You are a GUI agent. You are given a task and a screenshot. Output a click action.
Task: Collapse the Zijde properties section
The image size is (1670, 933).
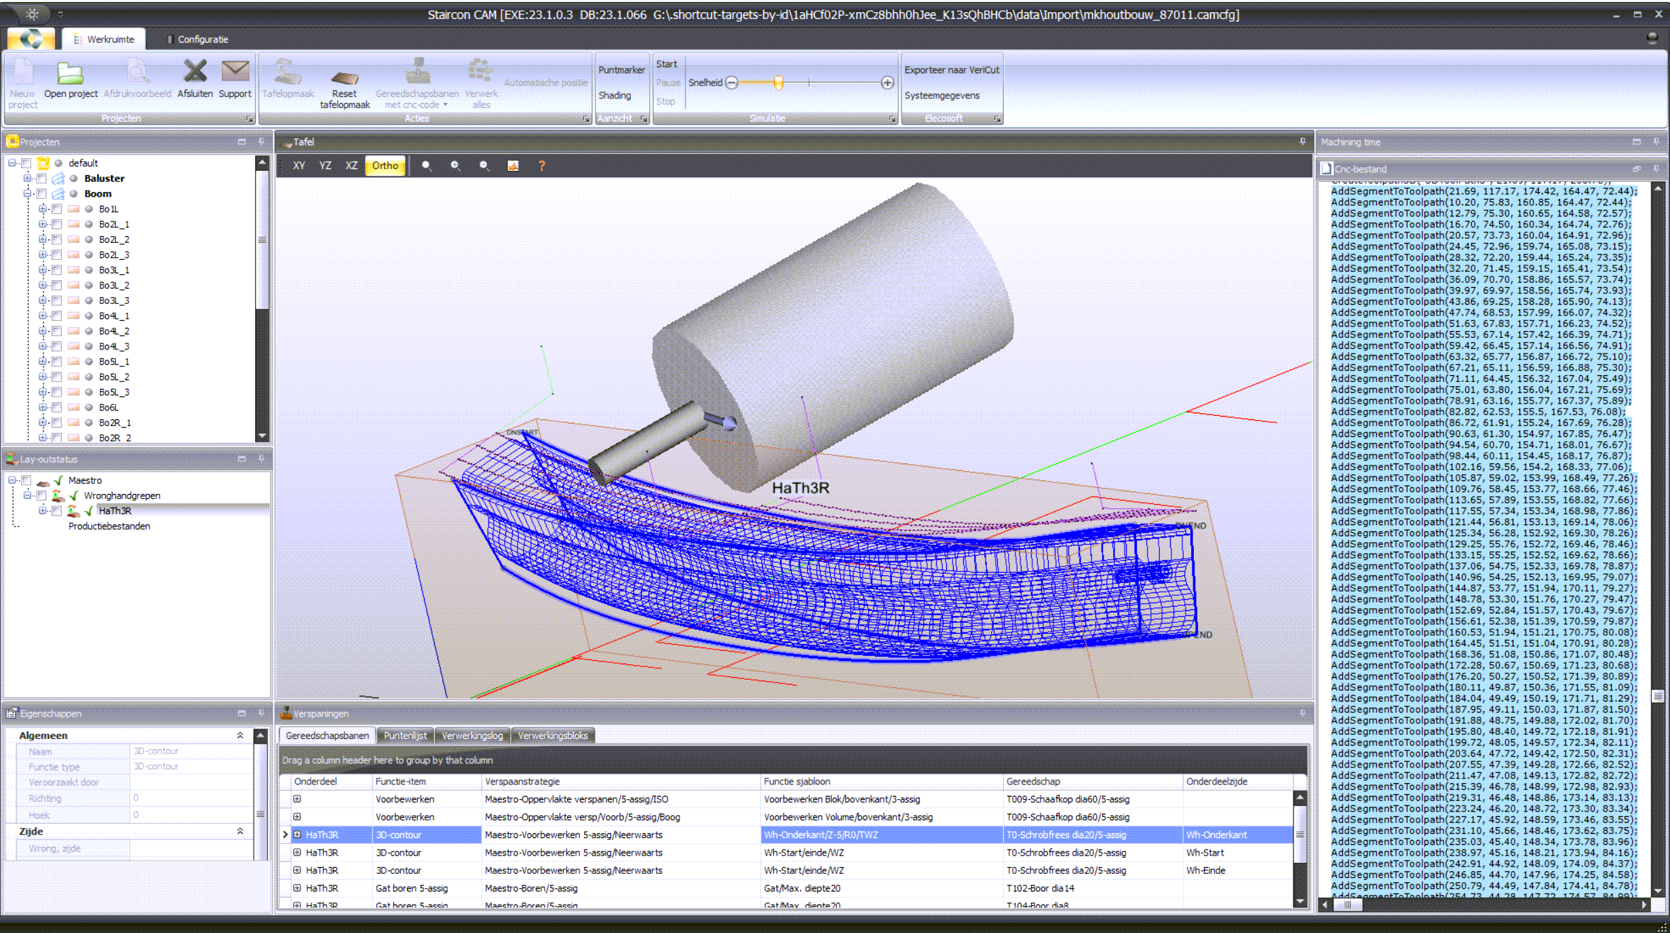tap(240, 831)
